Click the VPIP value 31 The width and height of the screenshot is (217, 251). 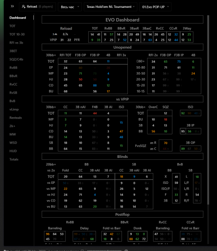[x=62, y=40]
